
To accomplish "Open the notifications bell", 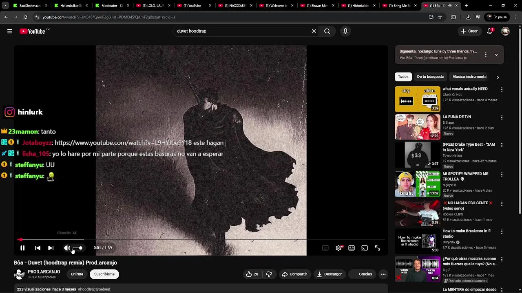I will click(490, 31).
